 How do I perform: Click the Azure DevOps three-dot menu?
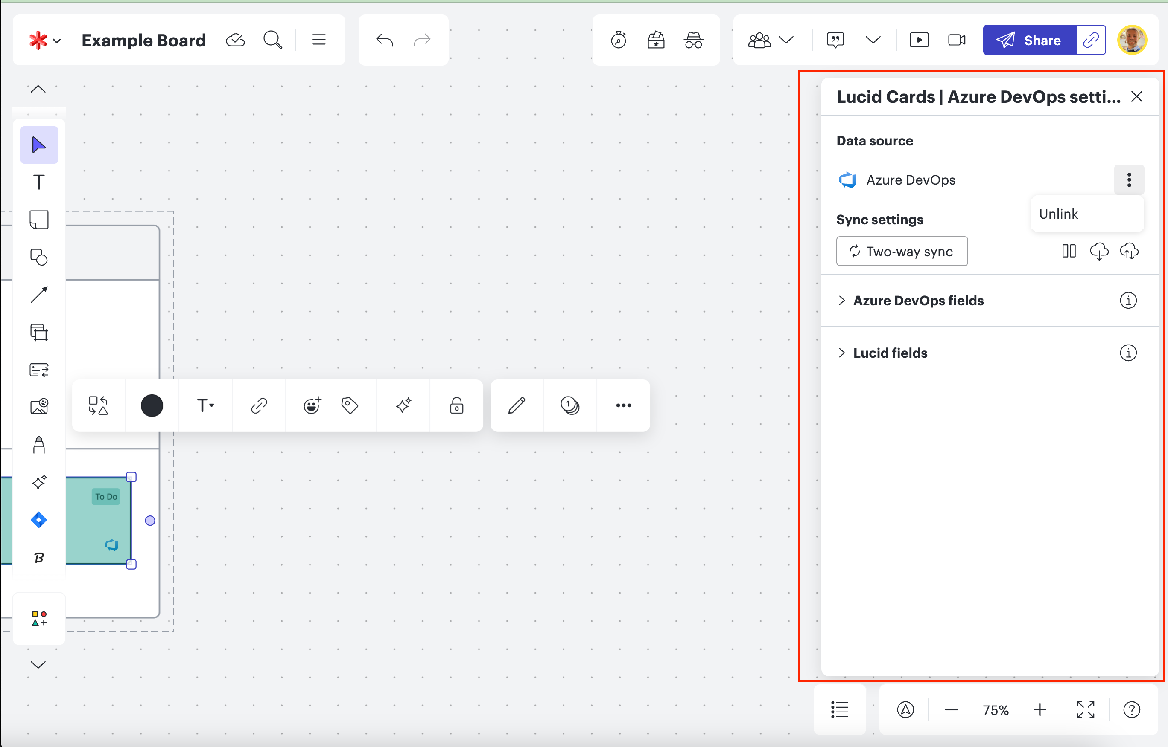[1129, 180]
